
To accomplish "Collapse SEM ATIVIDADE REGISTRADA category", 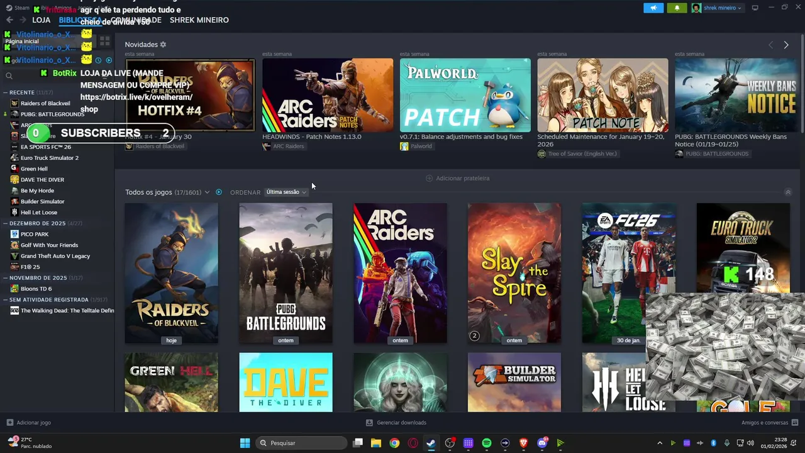I will (x=6, y=299).
